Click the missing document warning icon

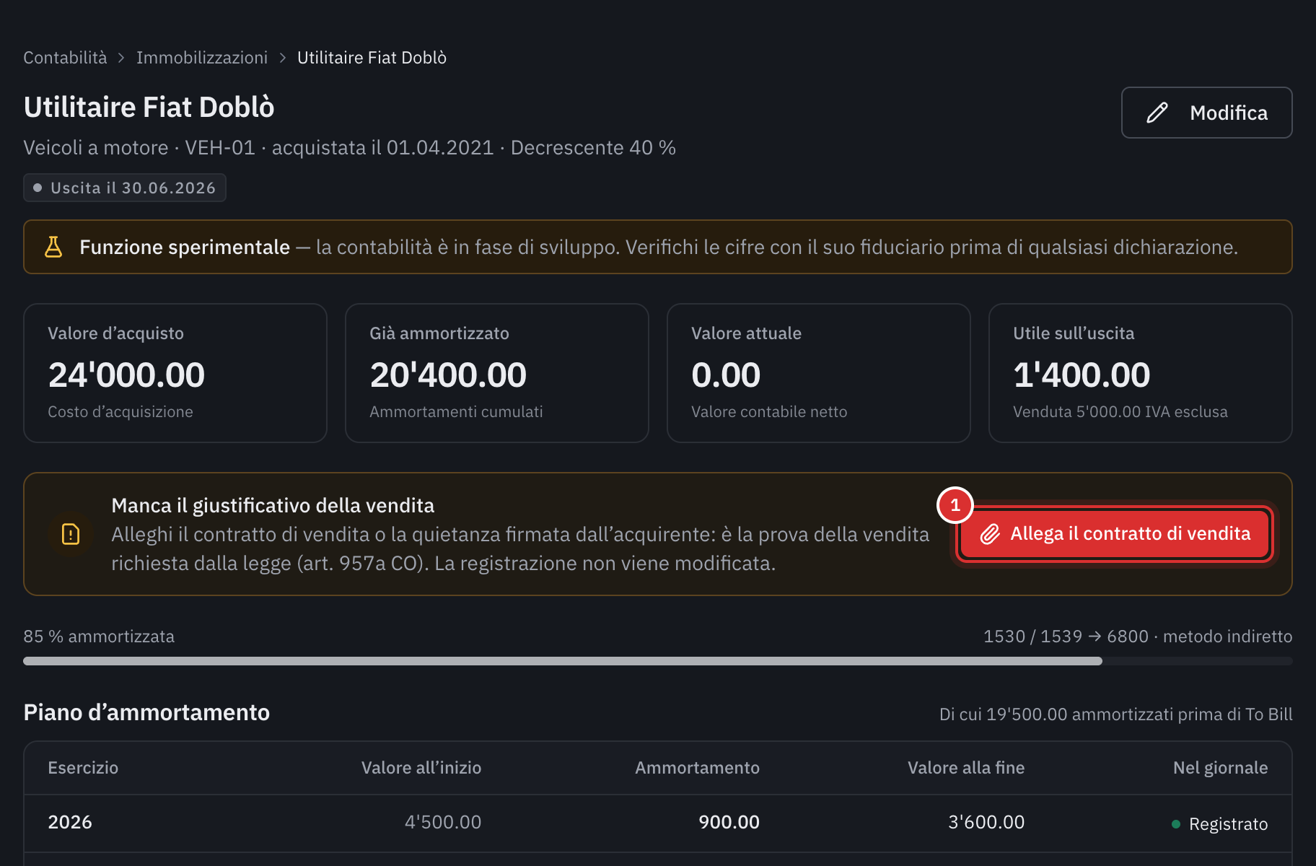71,534
